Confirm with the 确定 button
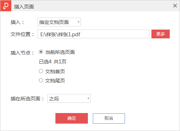Viewport: 180px width, 131px height. [x=72, y=118]
